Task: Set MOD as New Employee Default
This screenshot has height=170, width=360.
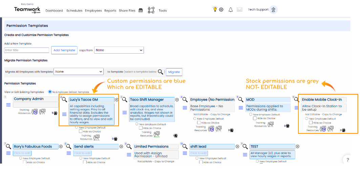Action: tap(251, 114)
